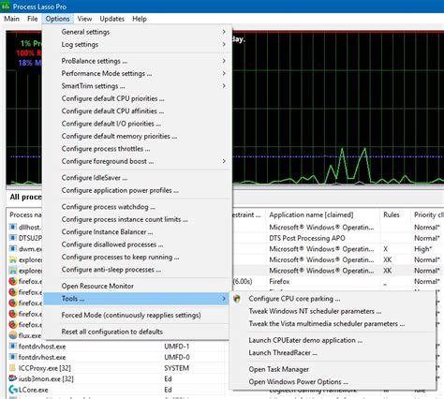Open Task Manager from Tools submenu

(x=333, y=369)
